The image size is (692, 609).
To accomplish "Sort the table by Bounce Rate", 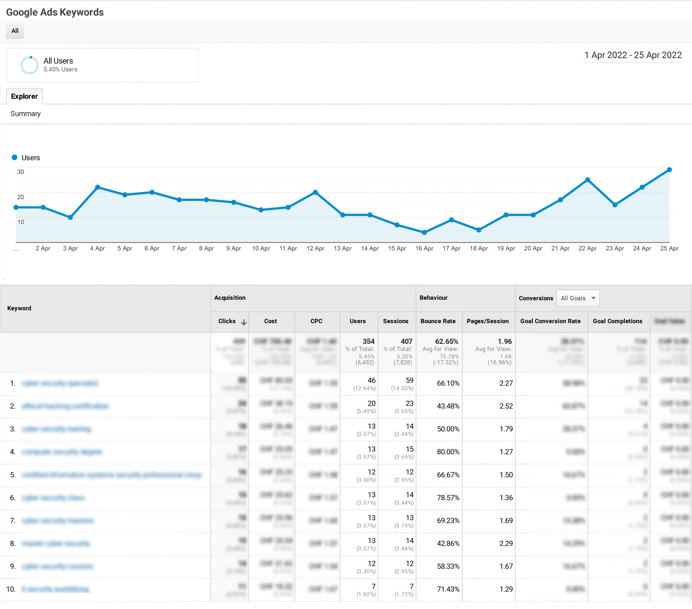I will 438,321.
